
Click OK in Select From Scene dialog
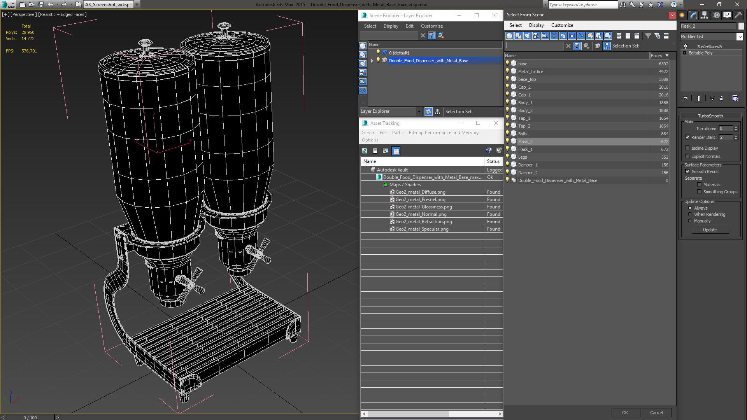coord(625,413)
